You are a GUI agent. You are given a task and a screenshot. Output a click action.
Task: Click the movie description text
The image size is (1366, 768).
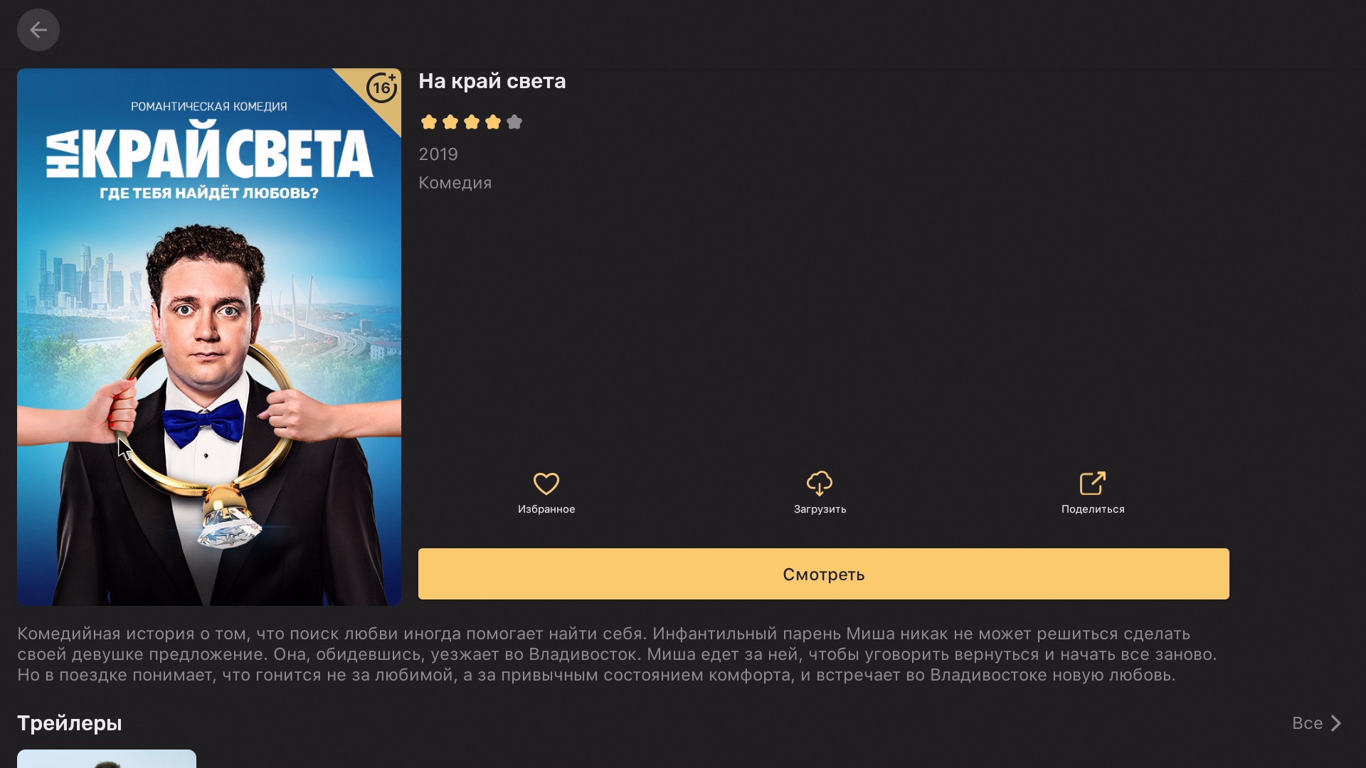pyautogui.click(x=617, y=654)
